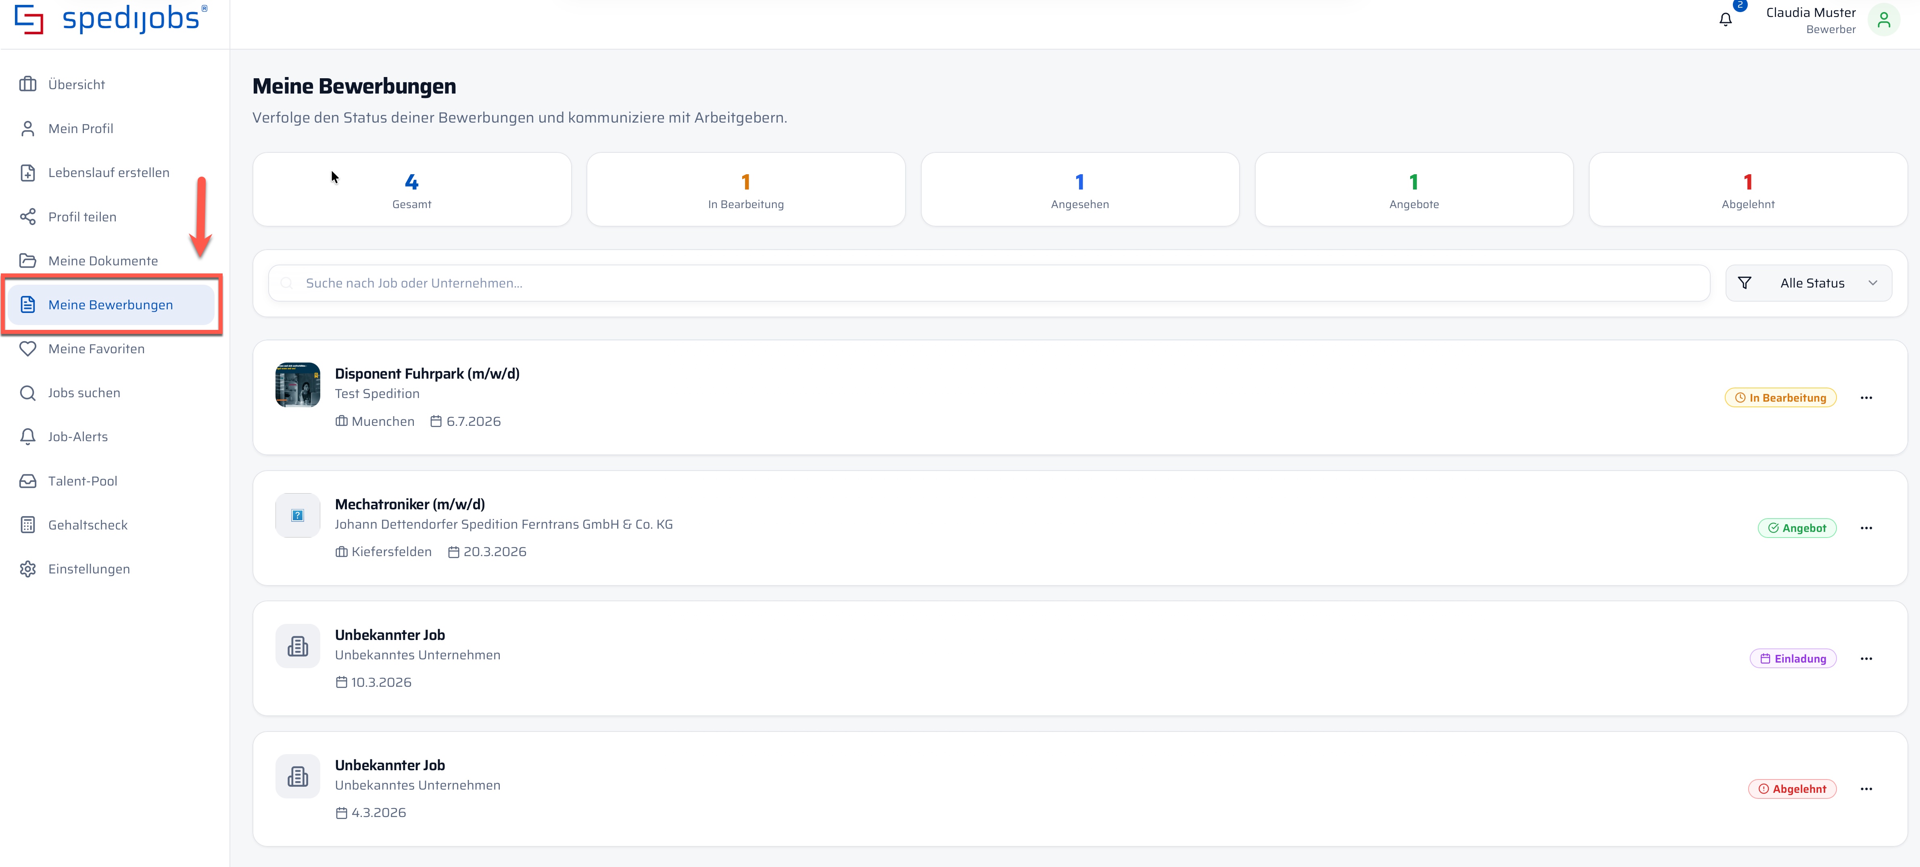Image resolution: width=1920 pixels, height=867 pixels.
Task: Open Meine Dokumente
Action: pos(111,261)
